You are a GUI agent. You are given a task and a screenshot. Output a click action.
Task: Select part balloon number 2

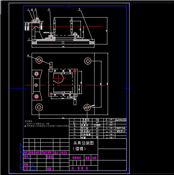click(x=32, y=10)
